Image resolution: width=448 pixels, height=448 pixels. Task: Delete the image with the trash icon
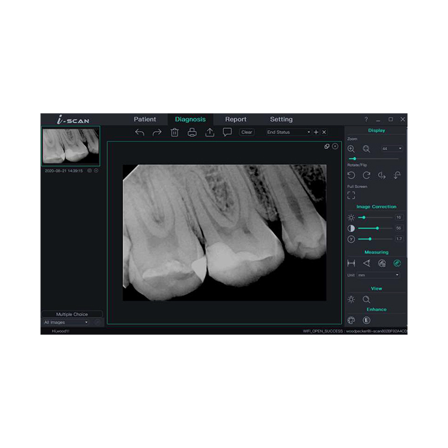tap(175, 132)
